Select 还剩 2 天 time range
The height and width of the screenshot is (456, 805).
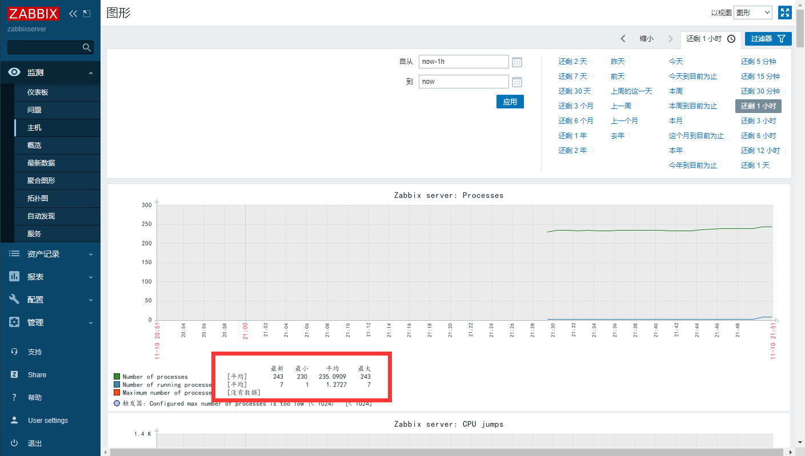tap(572, 62)
